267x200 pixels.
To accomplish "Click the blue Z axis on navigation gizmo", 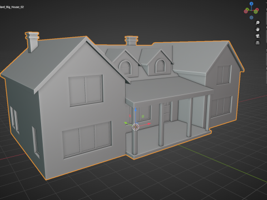I will click(x=251, y=4).
